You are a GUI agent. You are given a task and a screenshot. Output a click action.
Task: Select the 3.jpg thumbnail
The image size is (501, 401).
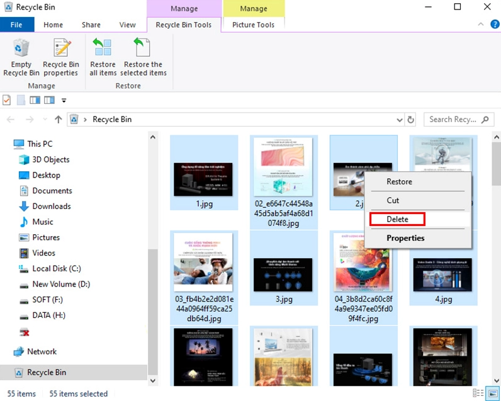point(284,268)
